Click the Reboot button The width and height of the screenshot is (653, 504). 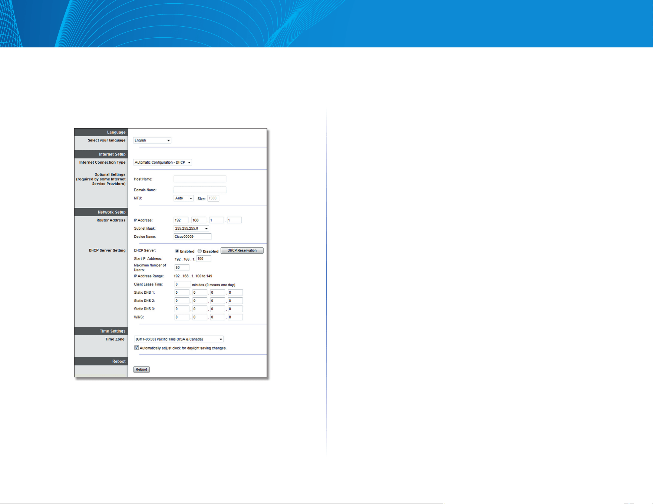pyautogui.click(x=141, y=370)
